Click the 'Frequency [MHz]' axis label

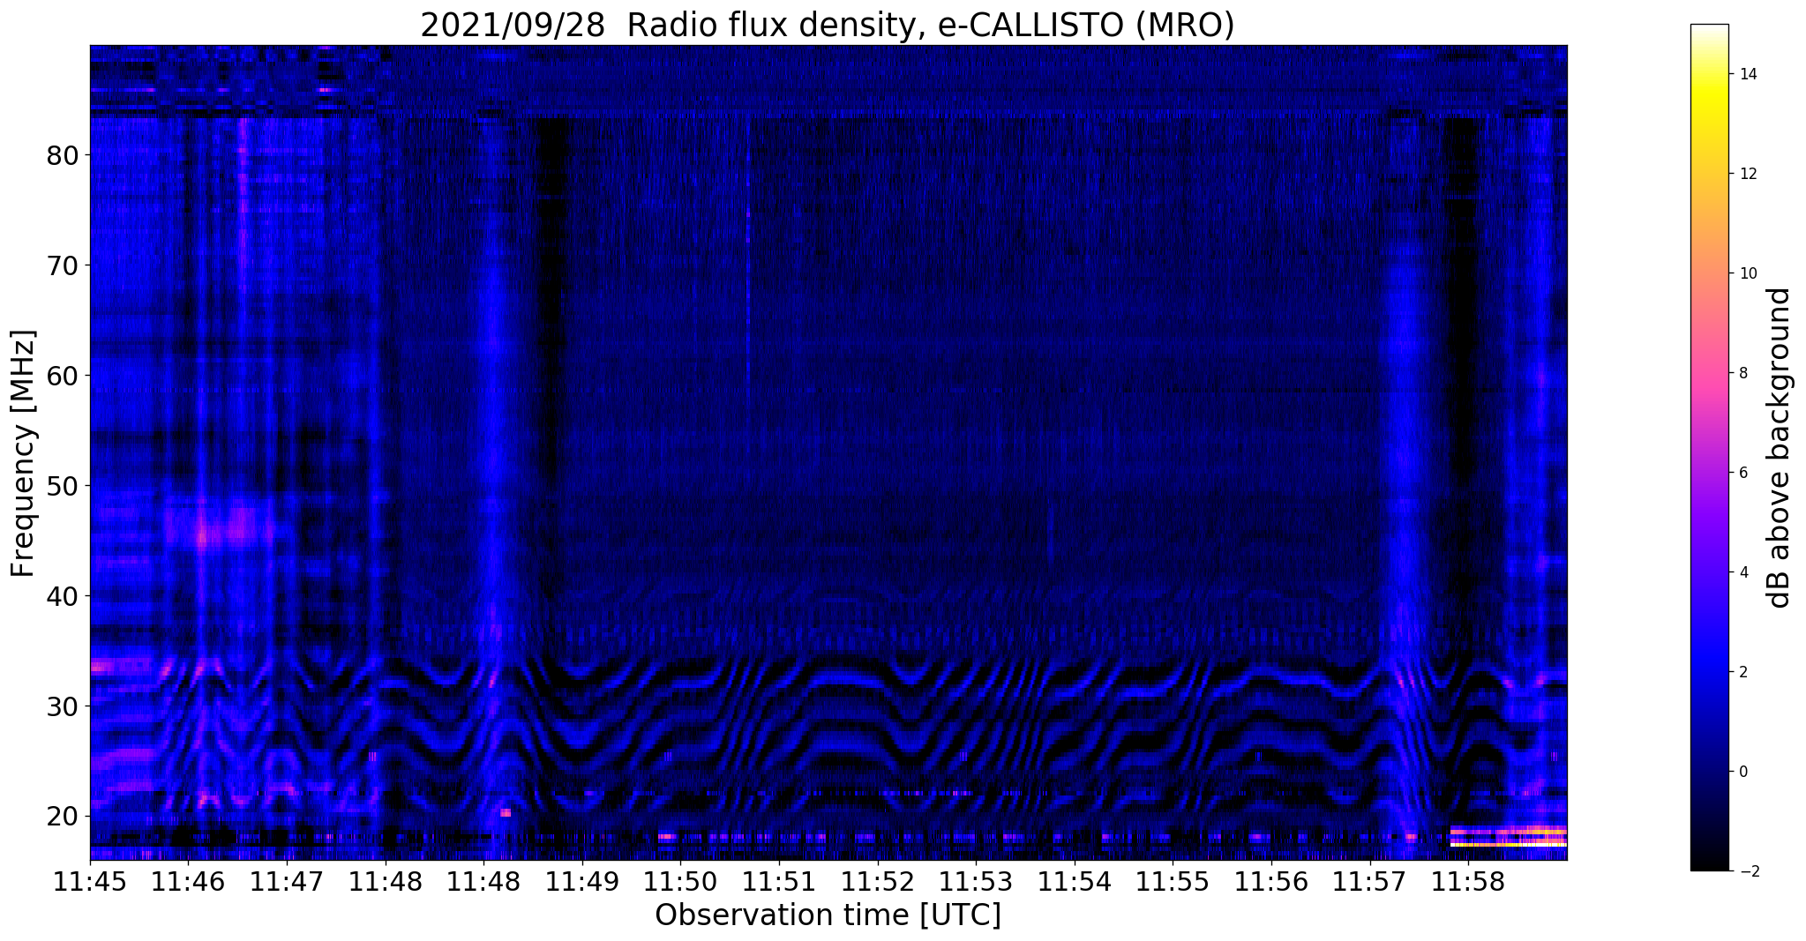tap(24, 453)
